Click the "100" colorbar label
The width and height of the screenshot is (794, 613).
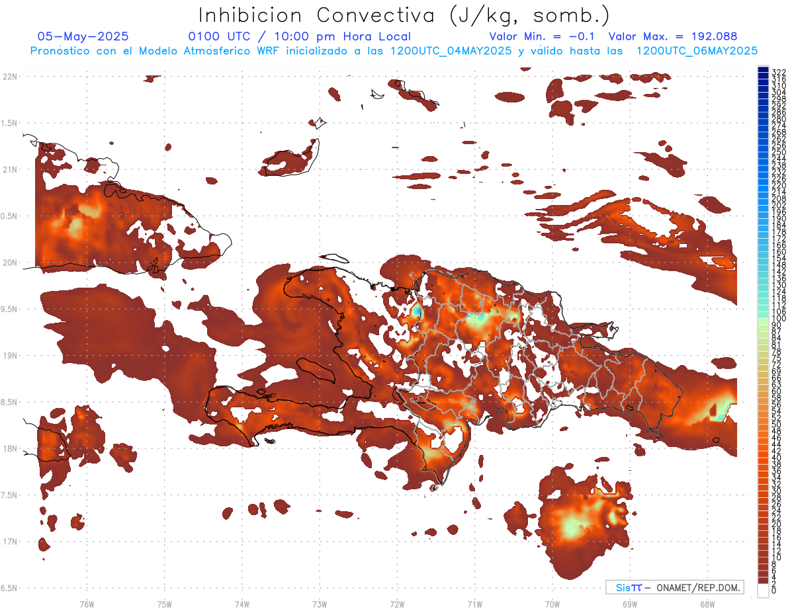tap(778, 319)
